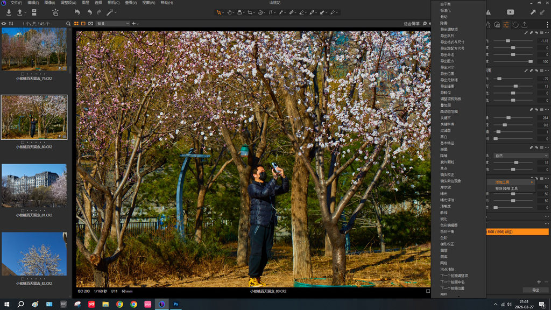Open Photoshop from the taskbar
This screenshot has height=310, width=551.
click(x=175, y=304)
